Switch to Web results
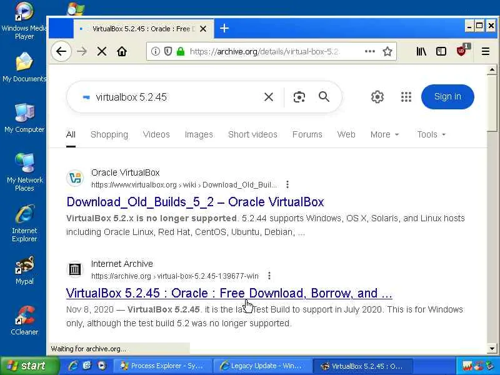500x375 pixels. click(x=346, y=134)
